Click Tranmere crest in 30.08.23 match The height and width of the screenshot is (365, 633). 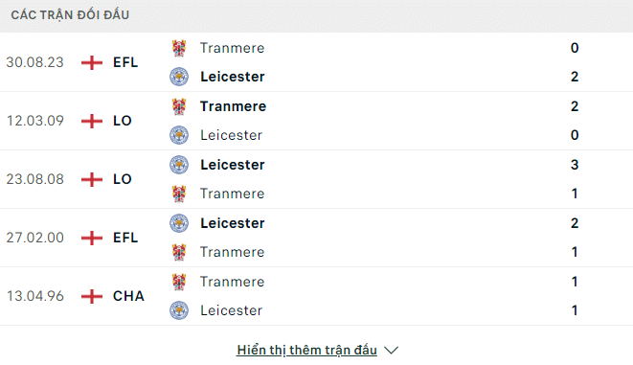(179, 48)
